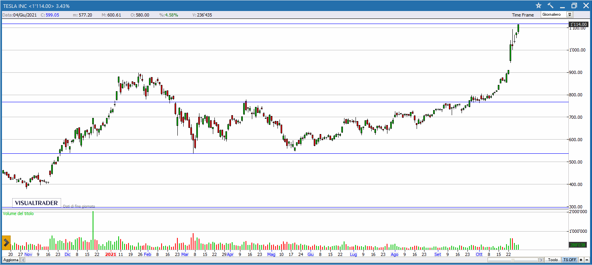The image size is (592, 265).
Task: Click the Set label on date axis
Action: [x=438, y=254]
